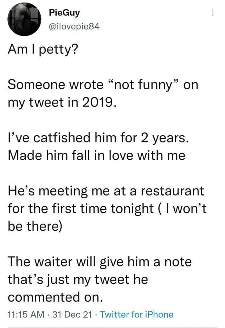Click the divider line below the timestamp
The width and height of the screenshot is (225, 328).
point(112,326)
